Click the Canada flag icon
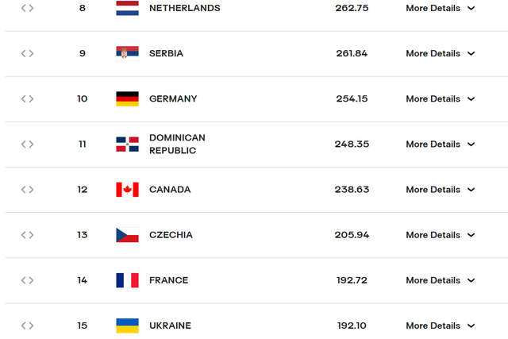Screen dimensions: 508x339 coord(127,190)
